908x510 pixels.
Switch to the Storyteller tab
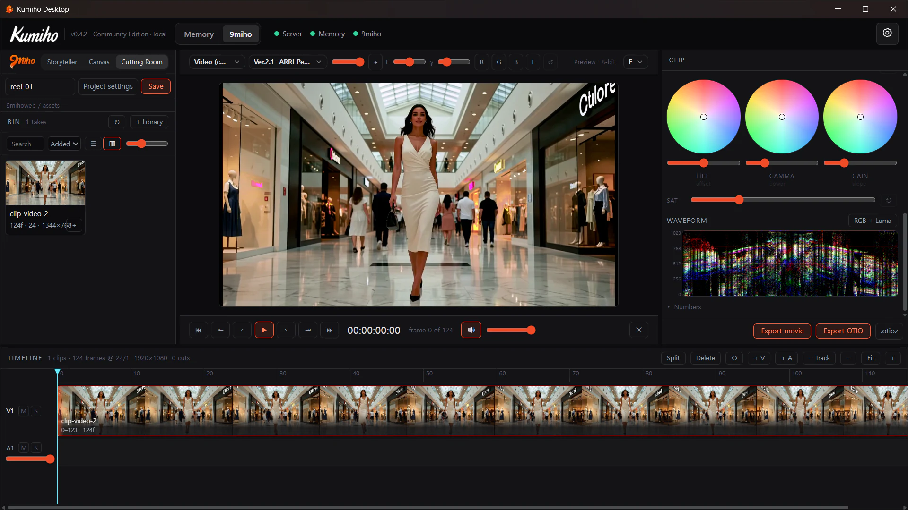[62, 62]
